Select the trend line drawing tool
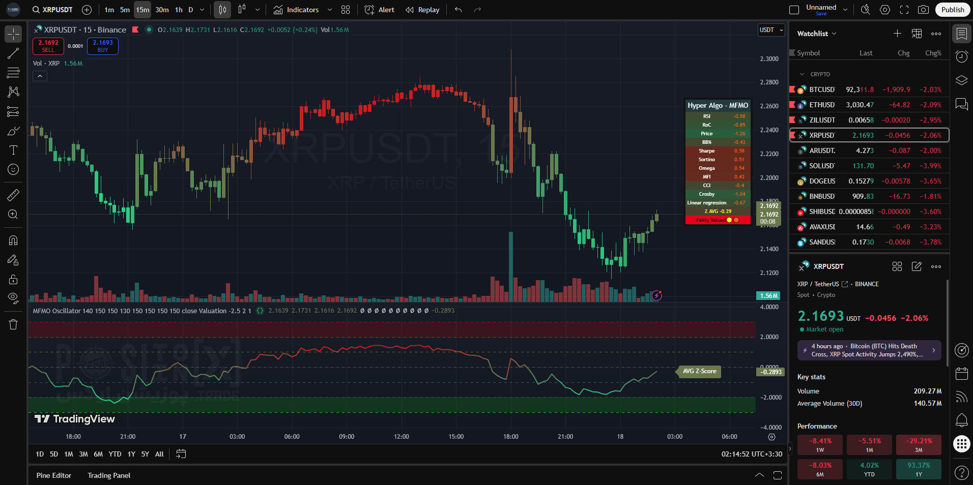 [13, 54]
